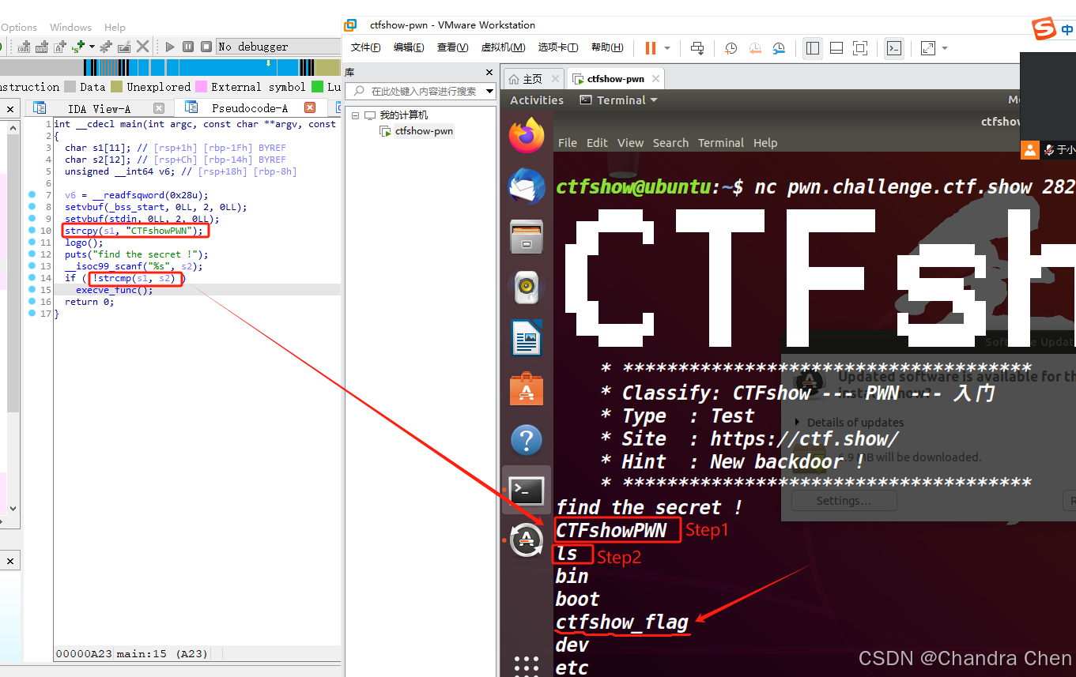Pause debugger process in IDA toolbar
The width and height of the screenshot is (1076, 677).
tap(188, 47)
